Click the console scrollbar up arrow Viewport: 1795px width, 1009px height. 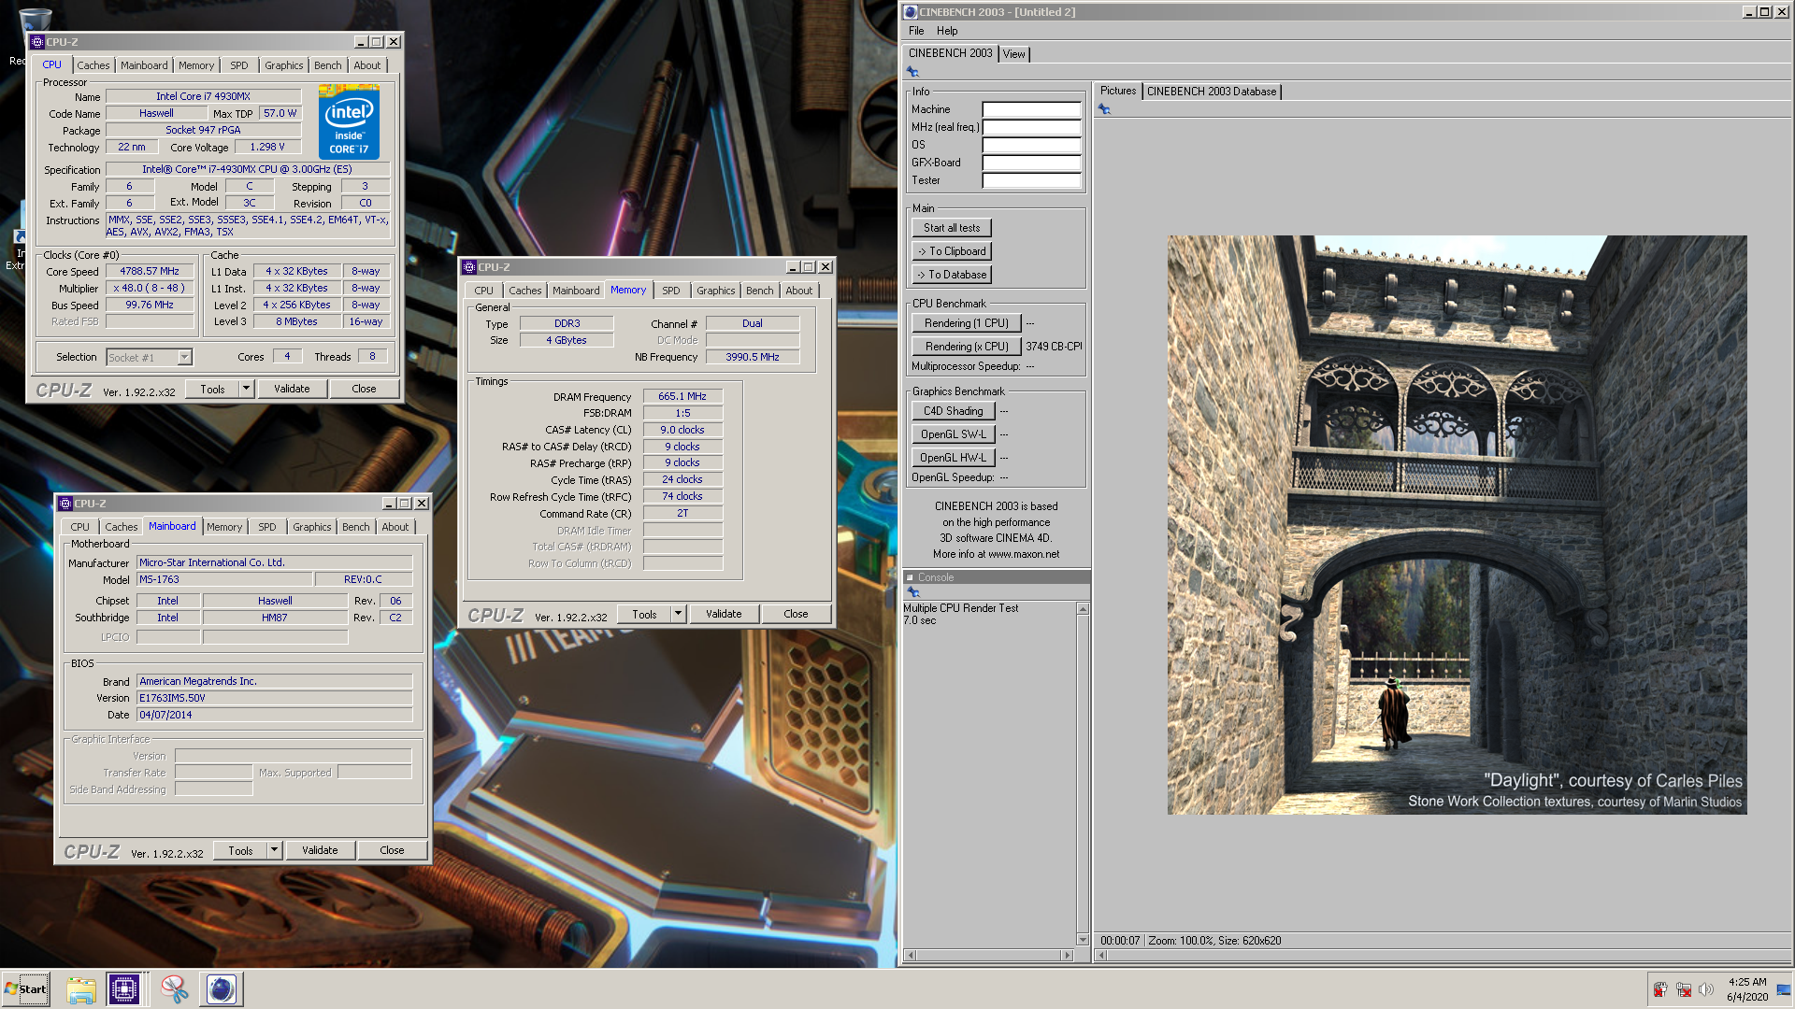[x=1083, y=609]
